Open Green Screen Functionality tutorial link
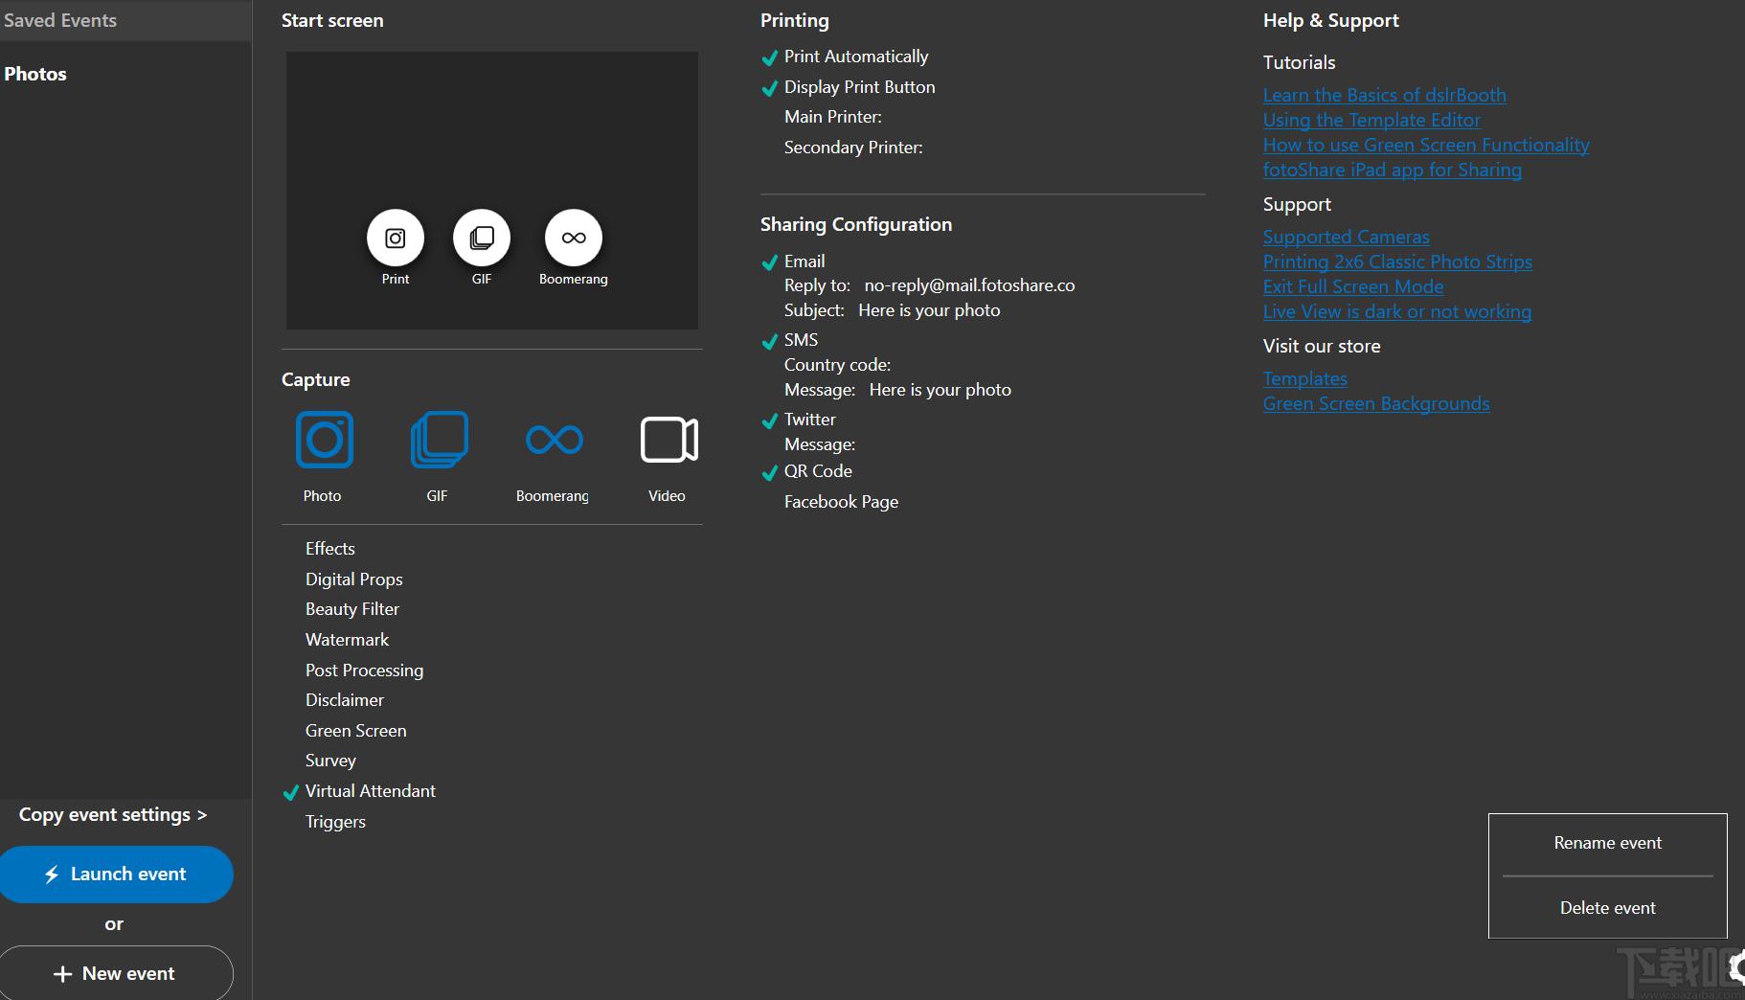The width and height of the screenshot is (1745, 1000). click(x=1426, y=145)
